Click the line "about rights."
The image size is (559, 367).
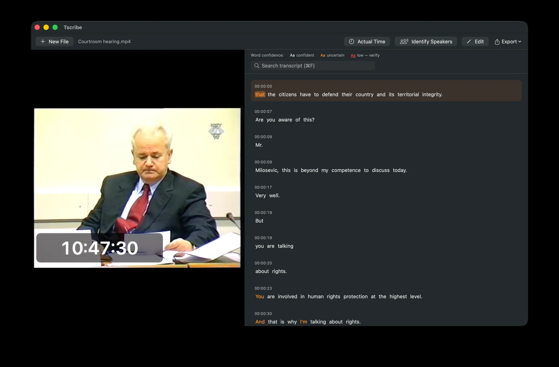coord(271,271)
